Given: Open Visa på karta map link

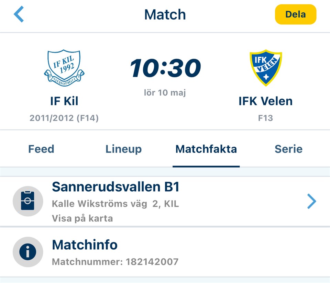Looking at the screenshot, I should (x=82, y=218).
